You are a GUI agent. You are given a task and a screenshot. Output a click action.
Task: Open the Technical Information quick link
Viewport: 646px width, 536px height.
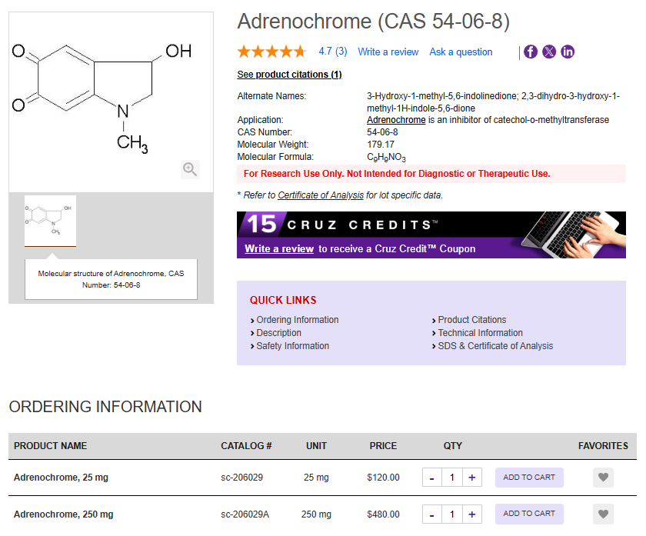[x=480, y=333]
